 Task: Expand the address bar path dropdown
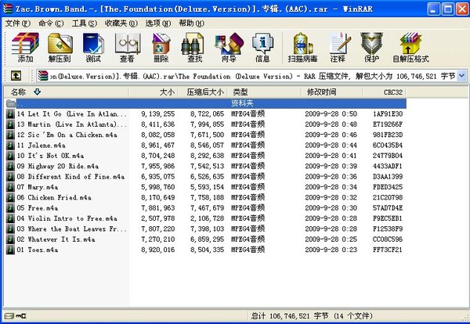461,76
